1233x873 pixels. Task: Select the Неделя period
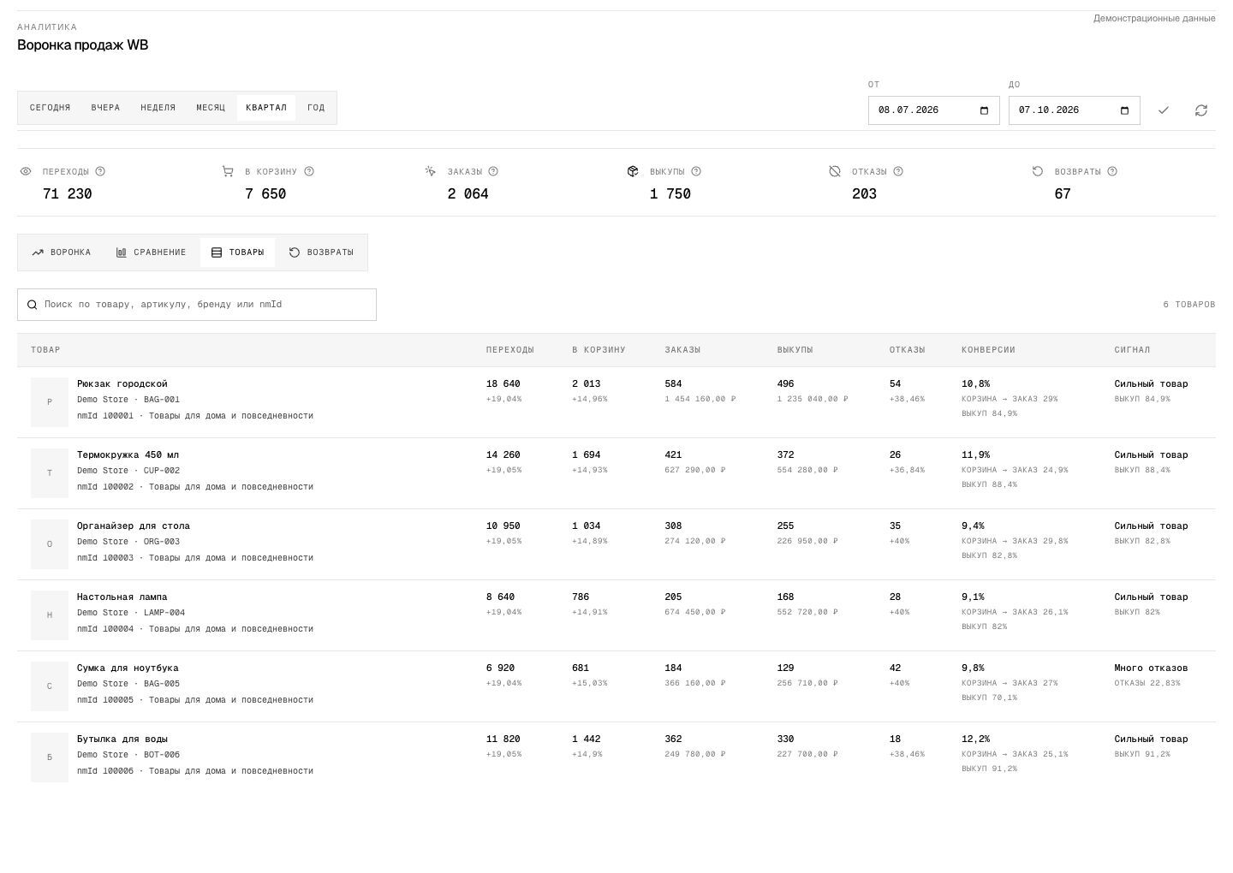[x=158, y=108]
